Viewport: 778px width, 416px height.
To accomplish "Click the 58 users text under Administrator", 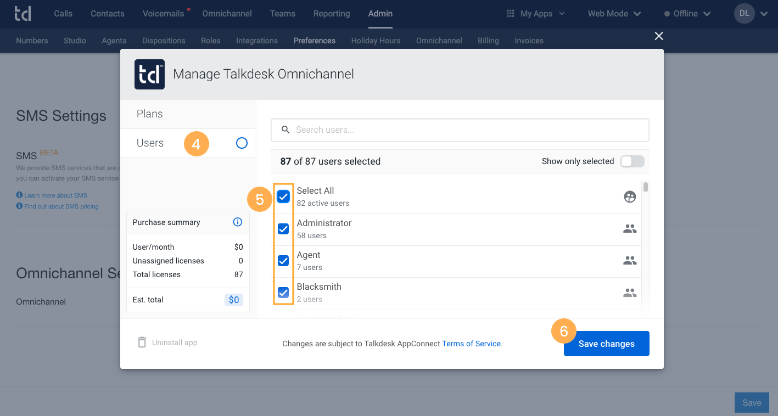I will tap(312, 235).
